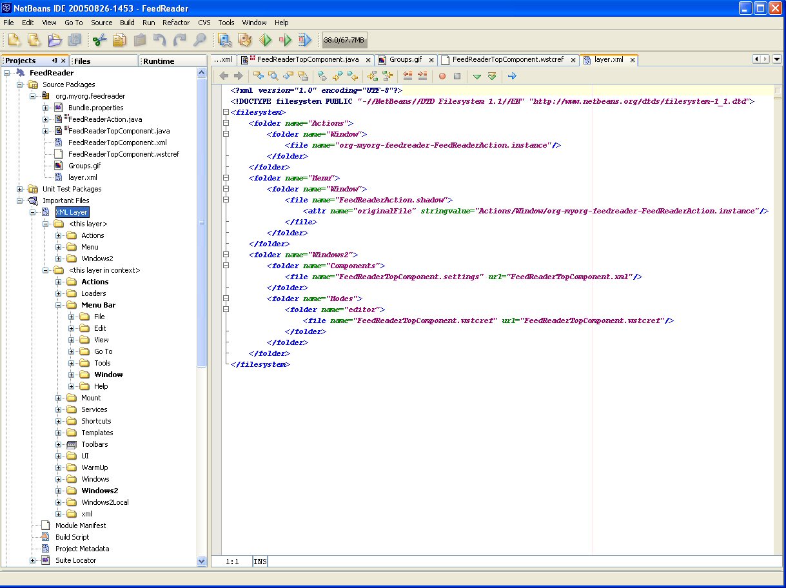Click the Build Main Project icon
786x588 pixels.
(x=224, y=40)
